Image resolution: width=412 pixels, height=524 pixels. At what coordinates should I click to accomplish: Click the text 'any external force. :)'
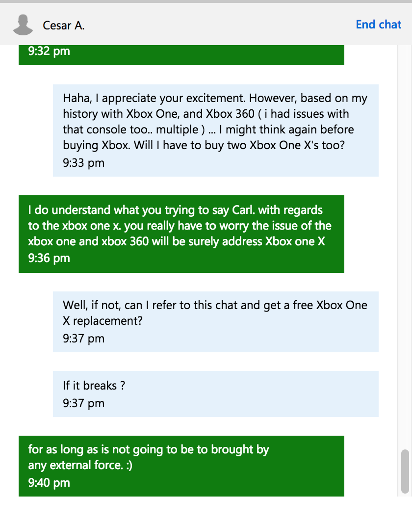click(x=80, y=465)
